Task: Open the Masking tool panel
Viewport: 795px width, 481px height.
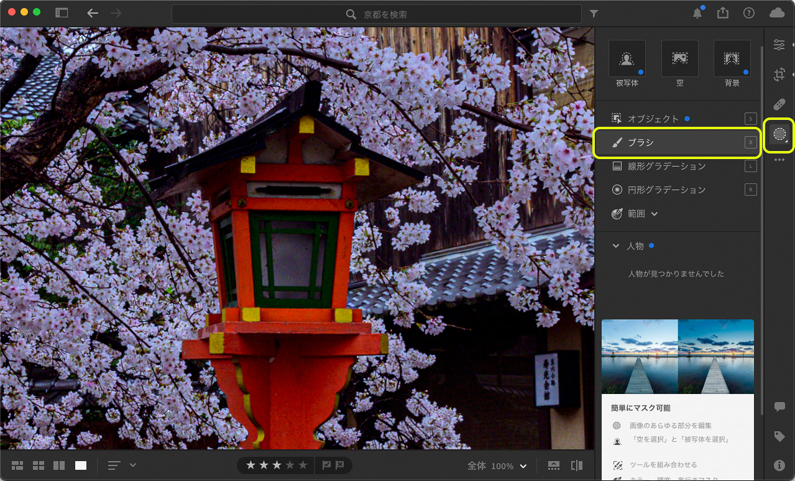Action: 779,134
